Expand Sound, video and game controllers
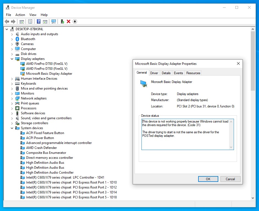 coord(12,118)
